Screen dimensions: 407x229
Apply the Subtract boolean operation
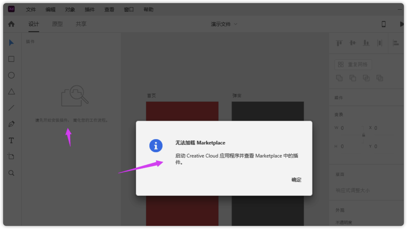click(353, 78)
